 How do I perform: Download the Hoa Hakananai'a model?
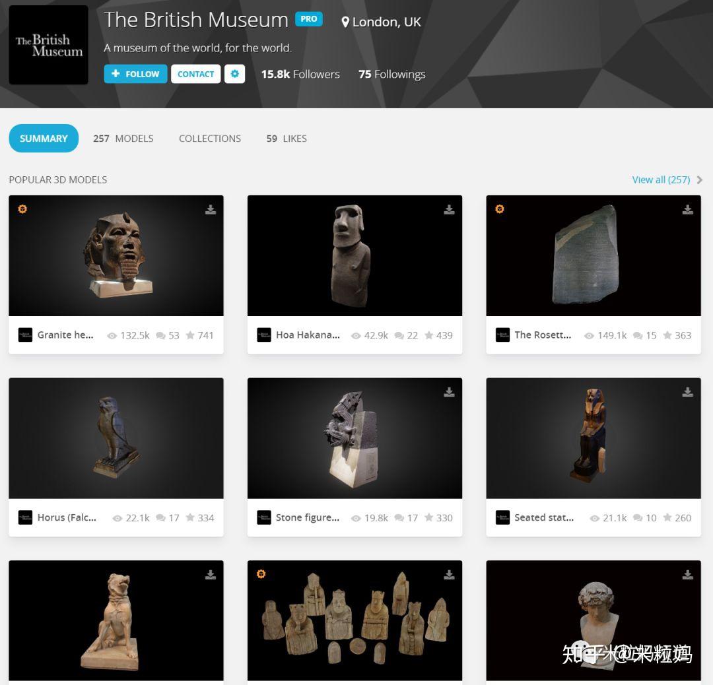(449, 209)
